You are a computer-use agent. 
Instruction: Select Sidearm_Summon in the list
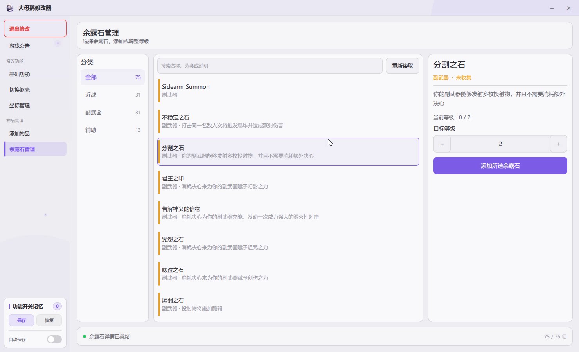(x=288, y=90)
